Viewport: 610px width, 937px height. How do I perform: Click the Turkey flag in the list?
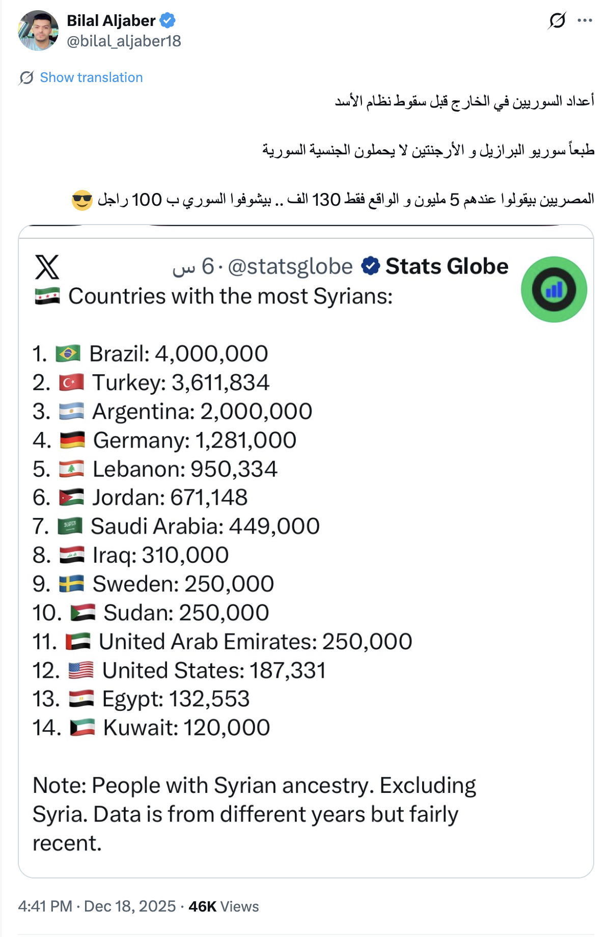[71, 382]
